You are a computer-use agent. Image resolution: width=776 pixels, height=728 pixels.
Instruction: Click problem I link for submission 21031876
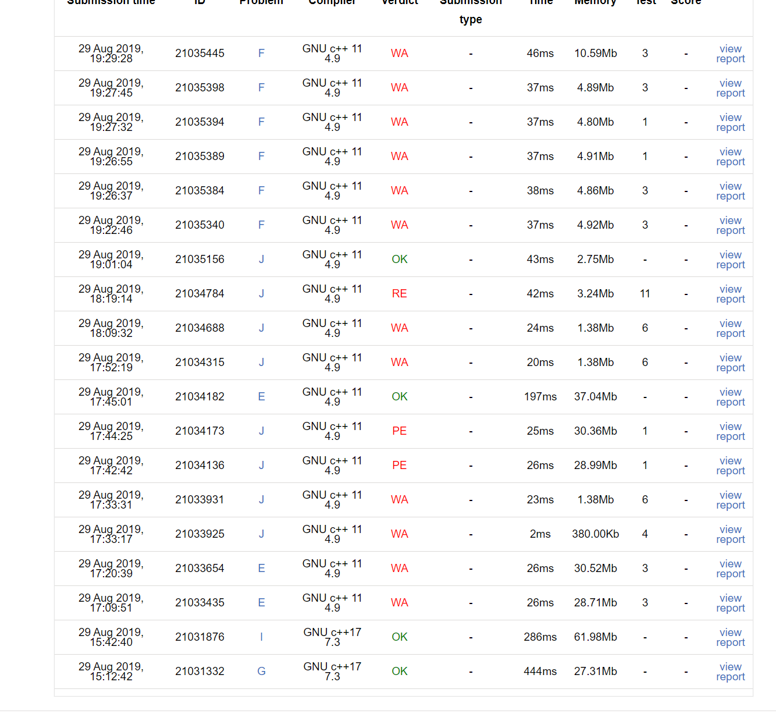tap(261, 637)
